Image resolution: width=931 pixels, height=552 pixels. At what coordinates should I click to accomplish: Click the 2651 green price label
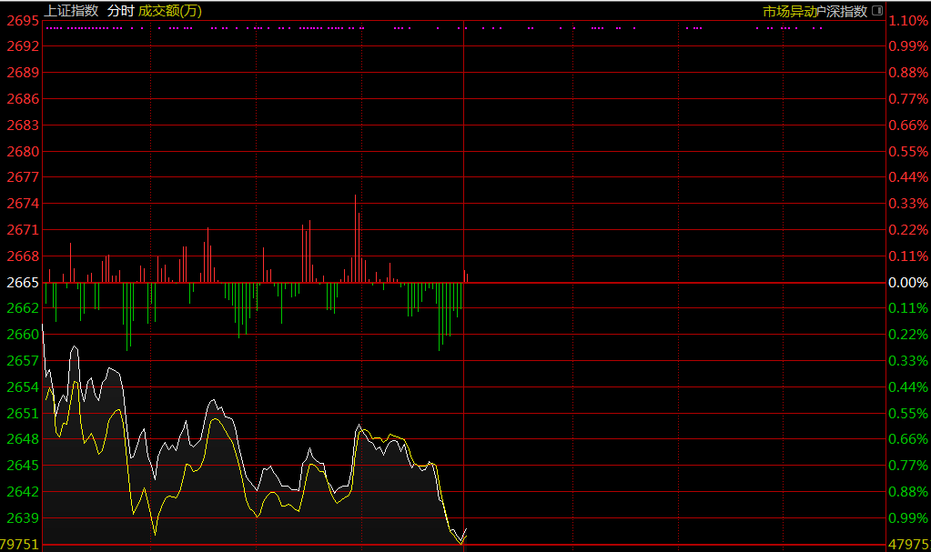(x=23, y=414)
